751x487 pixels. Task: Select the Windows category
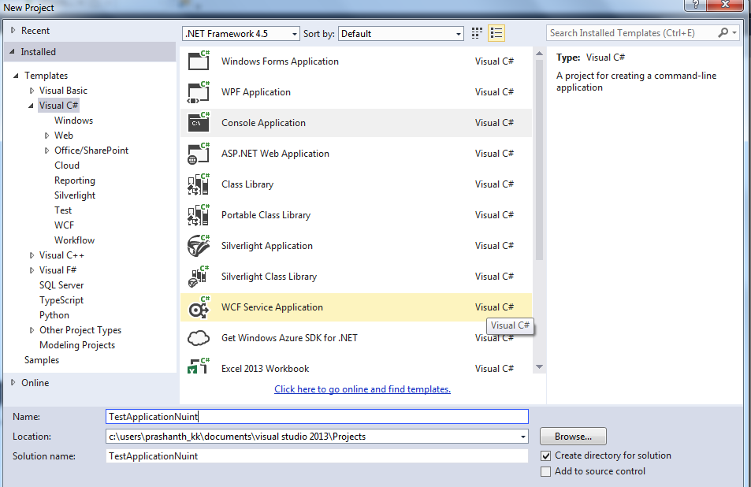[x=73, y=121]
